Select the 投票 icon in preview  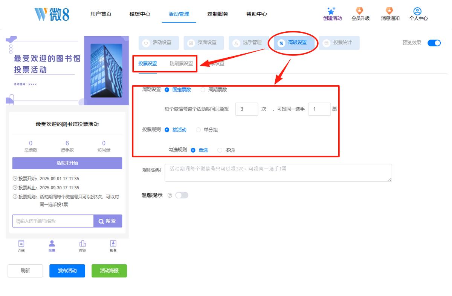point(52,243)
